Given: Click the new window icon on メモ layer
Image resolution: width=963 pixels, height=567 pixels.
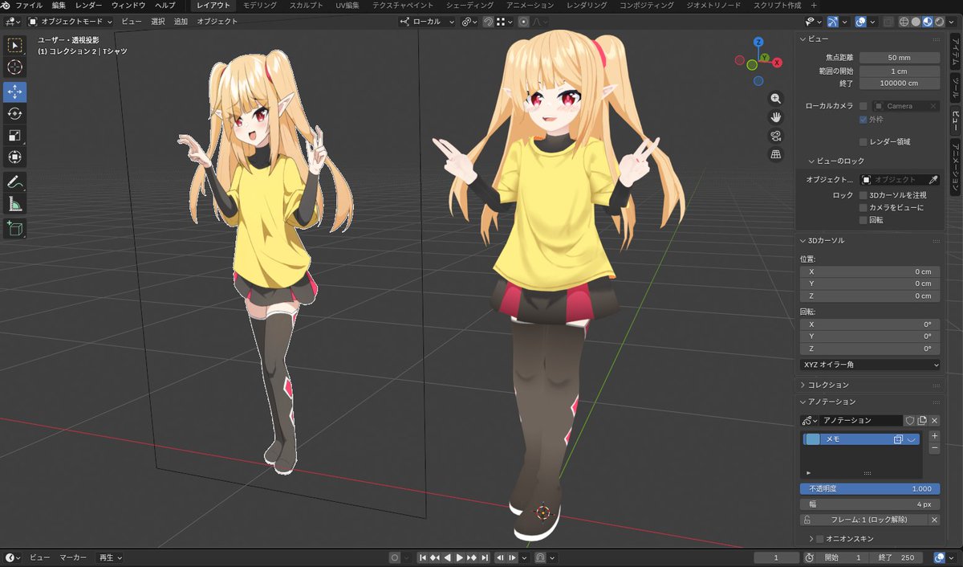Looking at the screenshot, I should click(899, 439).
